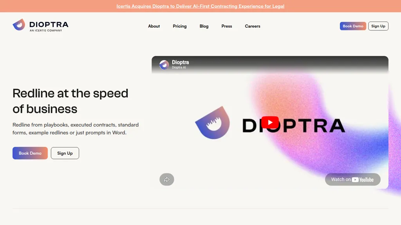Click the 'Redline at the speed of business' heading
401x225 pixels.
(x=70, y=101)
